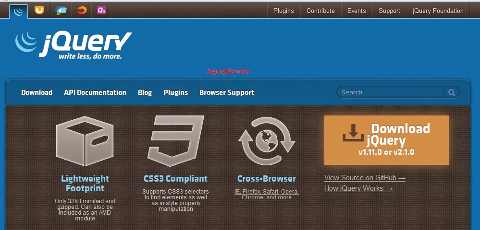
Task: Click the download arrow icon
Action: click(353, 133)
